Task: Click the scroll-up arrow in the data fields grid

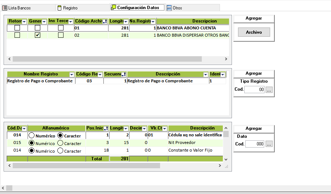Action: [226, 128]
